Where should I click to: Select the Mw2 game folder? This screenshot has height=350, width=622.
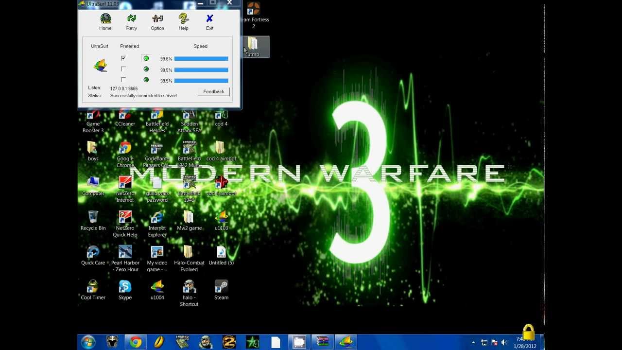(189, 221)
